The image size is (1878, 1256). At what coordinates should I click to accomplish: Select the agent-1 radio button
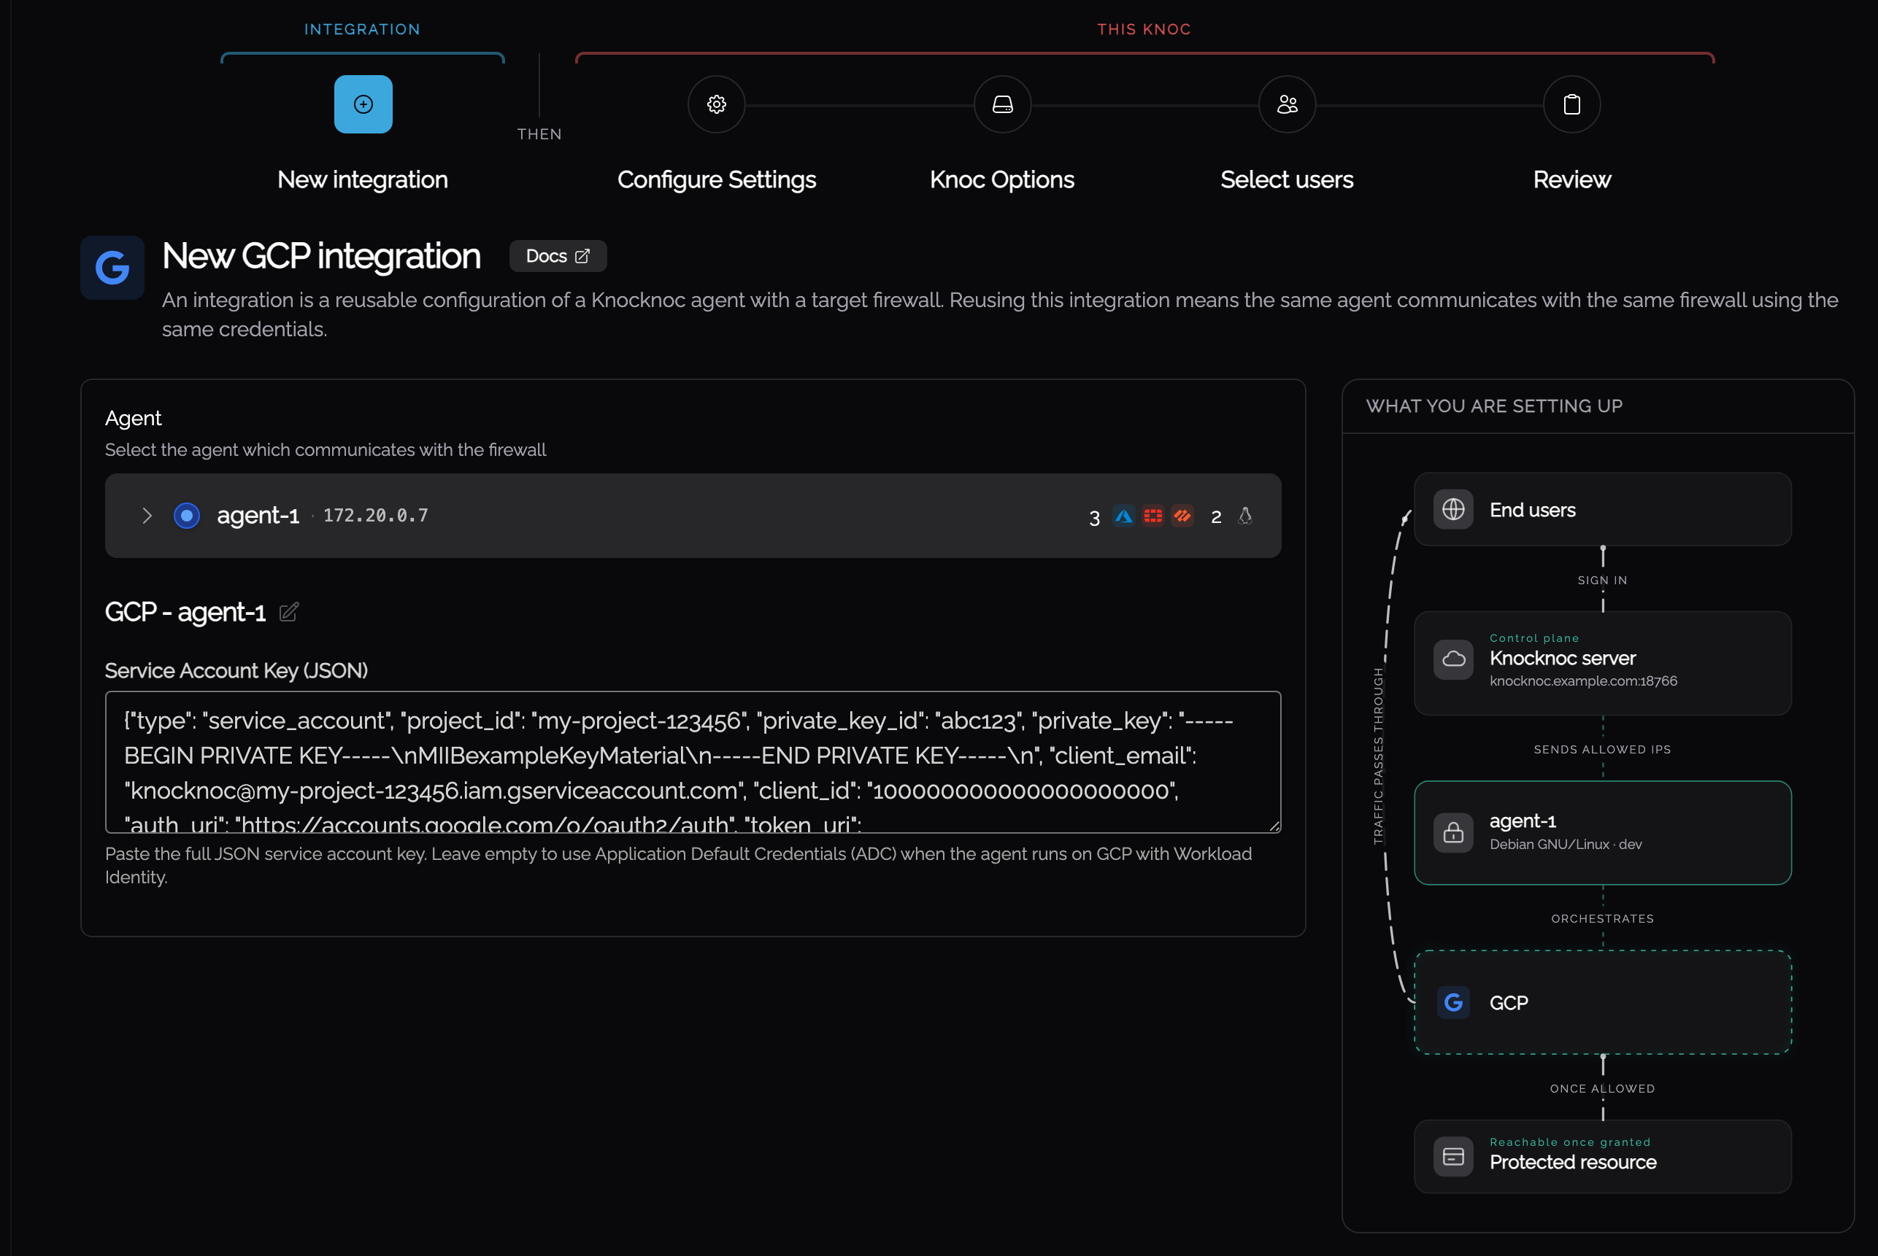point(187,516)
